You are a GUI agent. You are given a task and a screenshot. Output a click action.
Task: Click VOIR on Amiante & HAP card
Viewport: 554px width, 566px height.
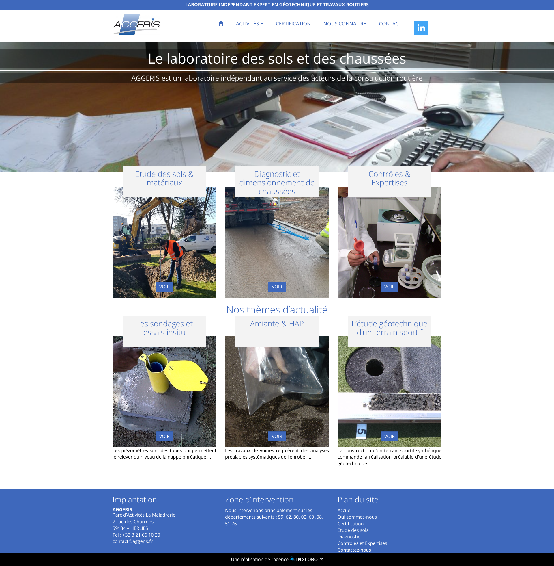coord(277,436)
